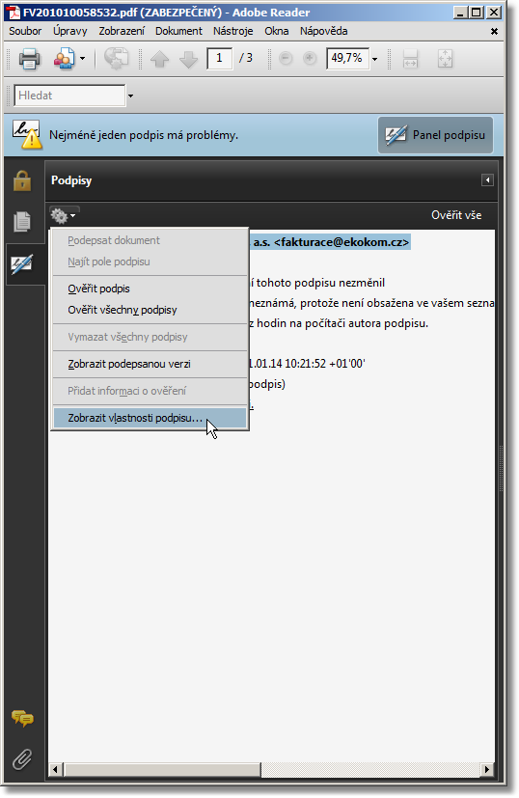
Task: Click Ověřit vše
Action: (x=456, y=215)
